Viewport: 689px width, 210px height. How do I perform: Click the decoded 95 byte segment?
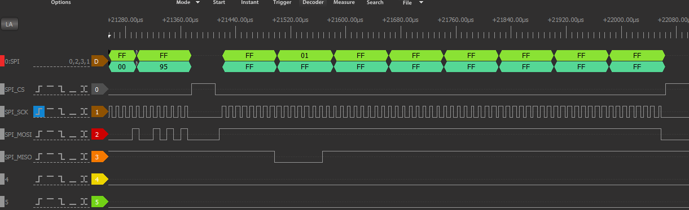coord(164,66)
